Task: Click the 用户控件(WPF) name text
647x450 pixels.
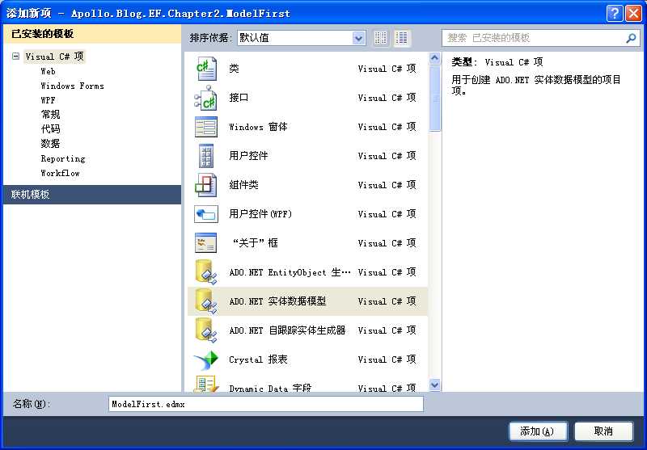Action: click(x=260, y=214)
